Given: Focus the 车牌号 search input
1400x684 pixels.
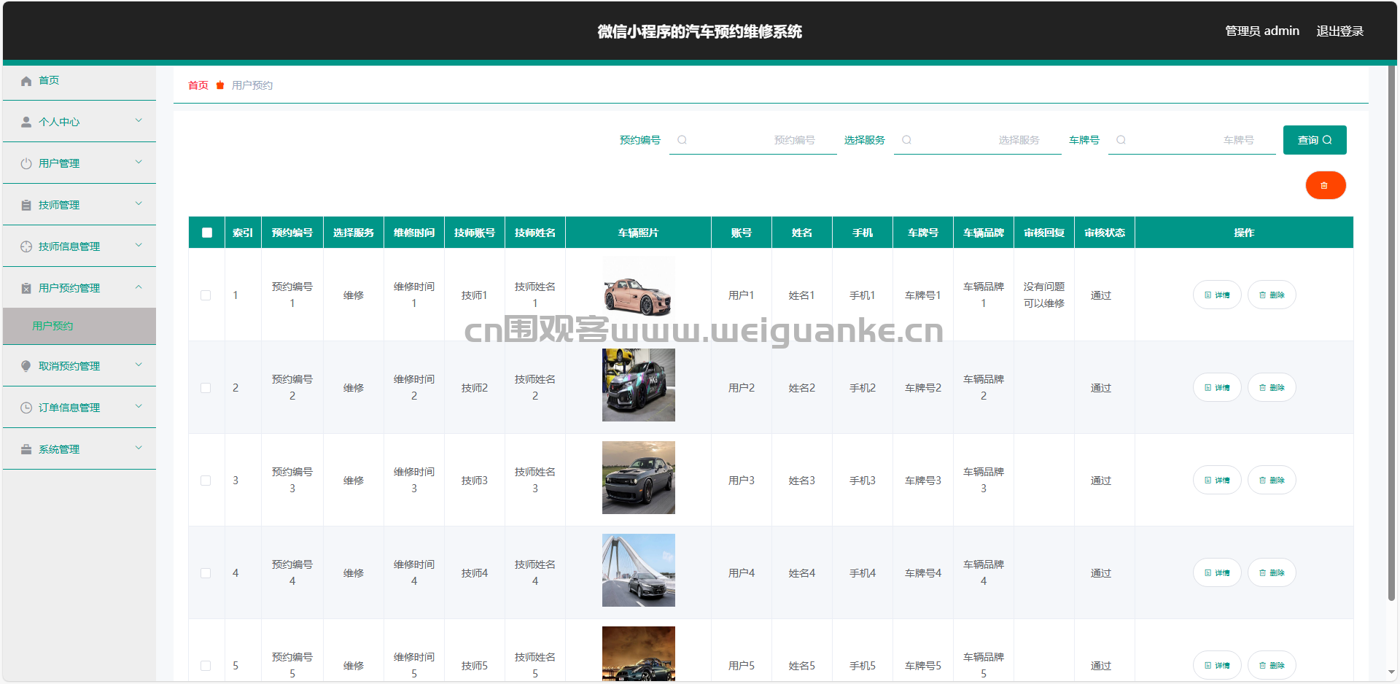Looking at the screenshot, I should pos(1192,140).
